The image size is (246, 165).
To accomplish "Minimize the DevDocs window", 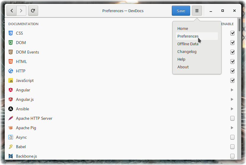I will pos(211,11).
